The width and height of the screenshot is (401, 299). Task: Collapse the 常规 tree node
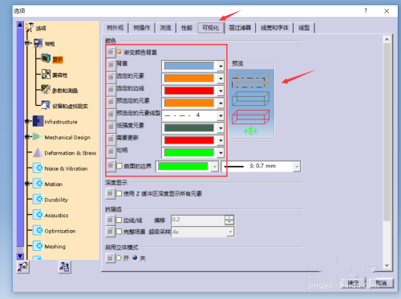point(27,42)
